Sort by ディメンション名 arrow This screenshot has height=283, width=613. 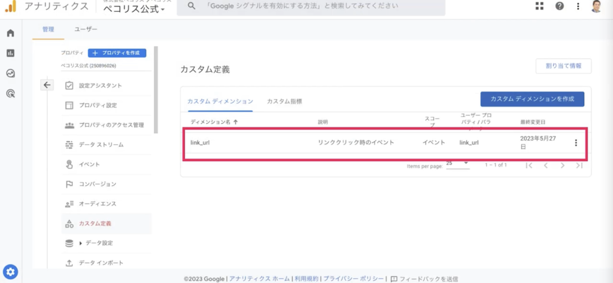click(x=235, y=122)
